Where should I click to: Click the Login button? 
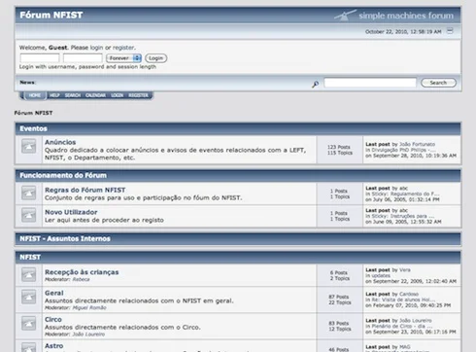[156, 58]
